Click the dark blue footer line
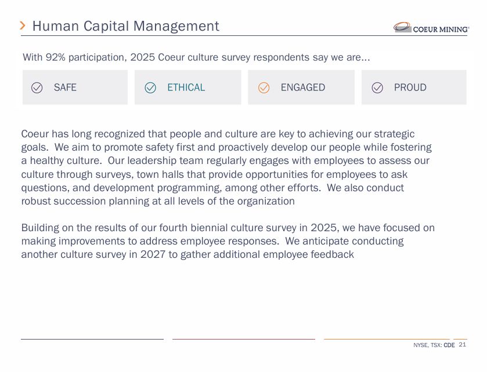Screen dimensions: 487x372 point(92,339)
